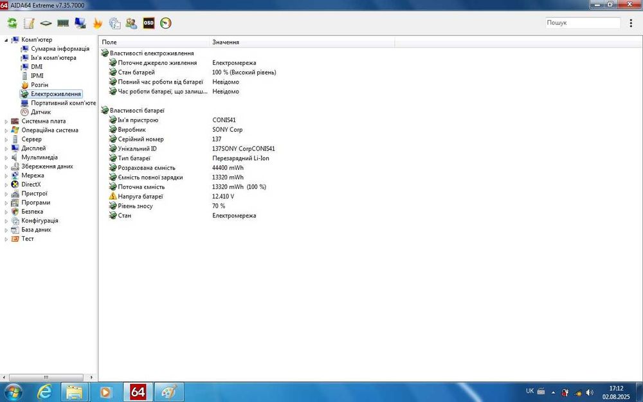Select Ім'я комп'ютера tree item
The width and height of the screenshot is (643, 402).
click(x=53, y=58)
